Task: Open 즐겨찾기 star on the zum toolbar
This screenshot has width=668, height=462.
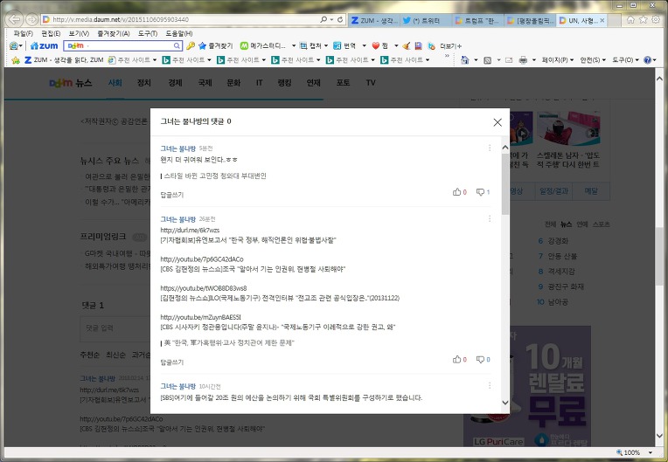Action: [216, 45]
